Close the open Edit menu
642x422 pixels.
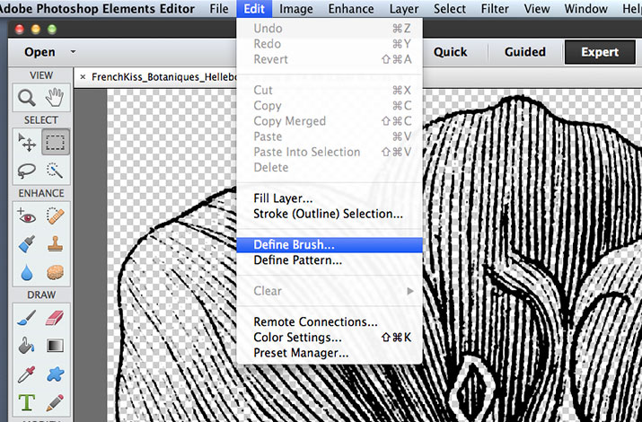pos(254,9)
